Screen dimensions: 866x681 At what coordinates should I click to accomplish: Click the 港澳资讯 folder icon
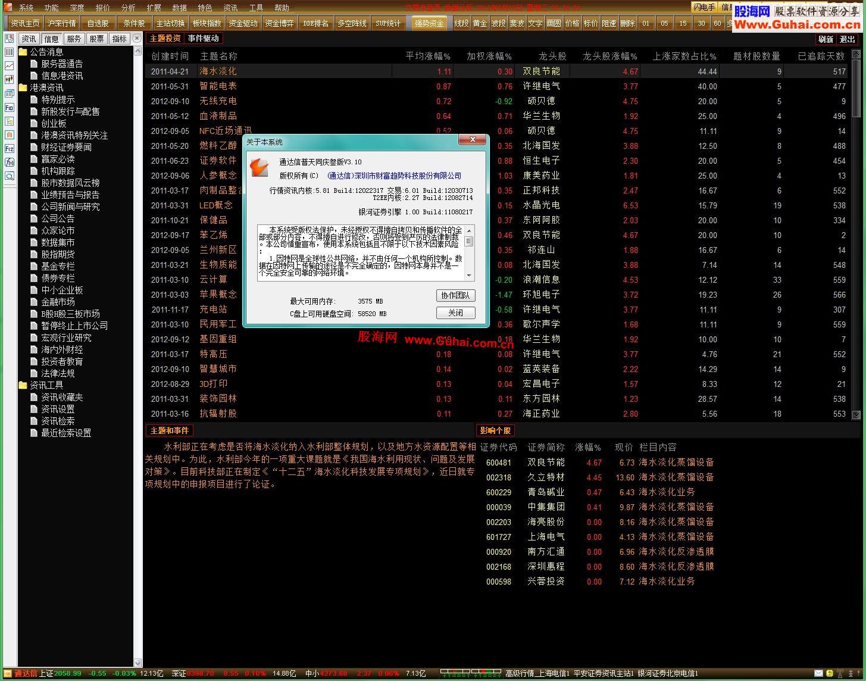point(23,88)
